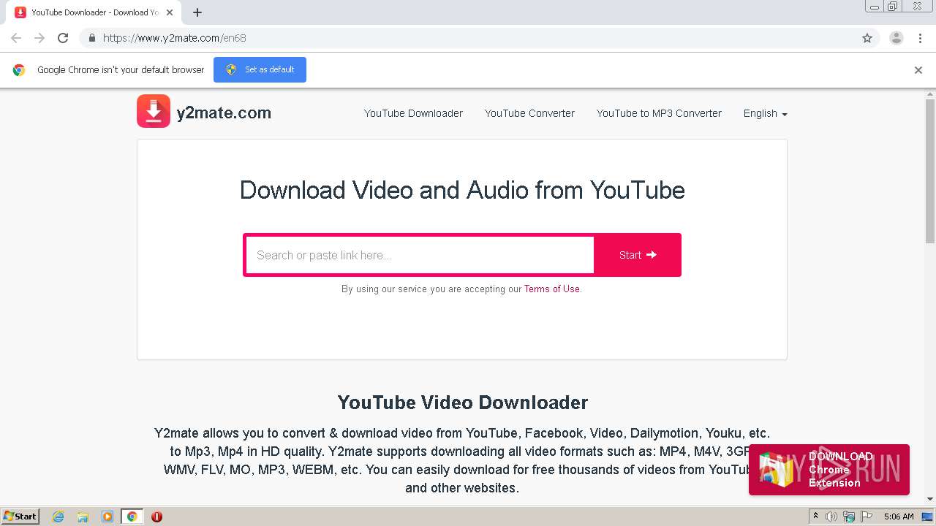The image size is (936, 526).
Task: Click the scrollbar up arrow
Action: pos(930,94)
